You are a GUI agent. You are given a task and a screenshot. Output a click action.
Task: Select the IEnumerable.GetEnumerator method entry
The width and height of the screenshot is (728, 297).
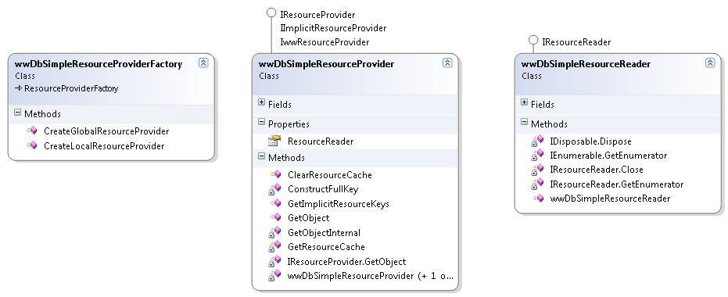point(608,156)
